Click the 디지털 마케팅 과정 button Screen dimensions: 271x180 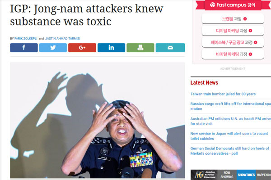point(233,31)
